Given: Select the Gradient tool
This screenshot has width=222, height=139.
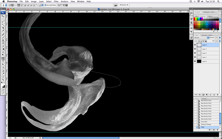Looking at the screenshot, I should pos(3,49).
